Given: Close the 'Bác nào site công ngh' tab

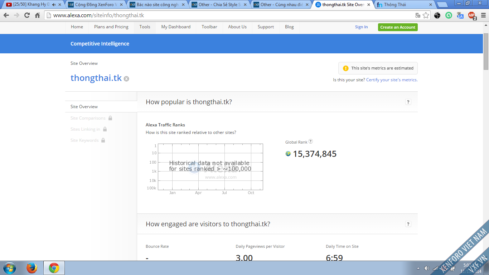Looking at the screenshot, I should coord(183,5).
